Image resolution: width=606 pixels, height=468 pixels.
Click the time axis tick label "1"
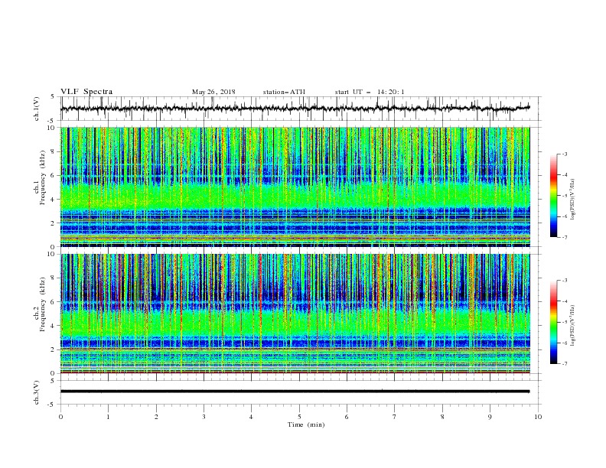(x=108, y=417)
